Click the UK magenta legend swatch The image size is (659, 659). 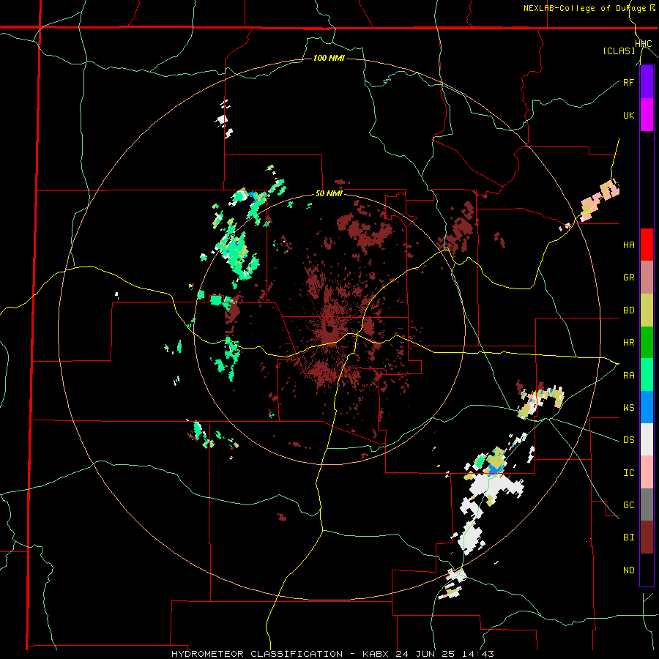(x=647, y=115)
